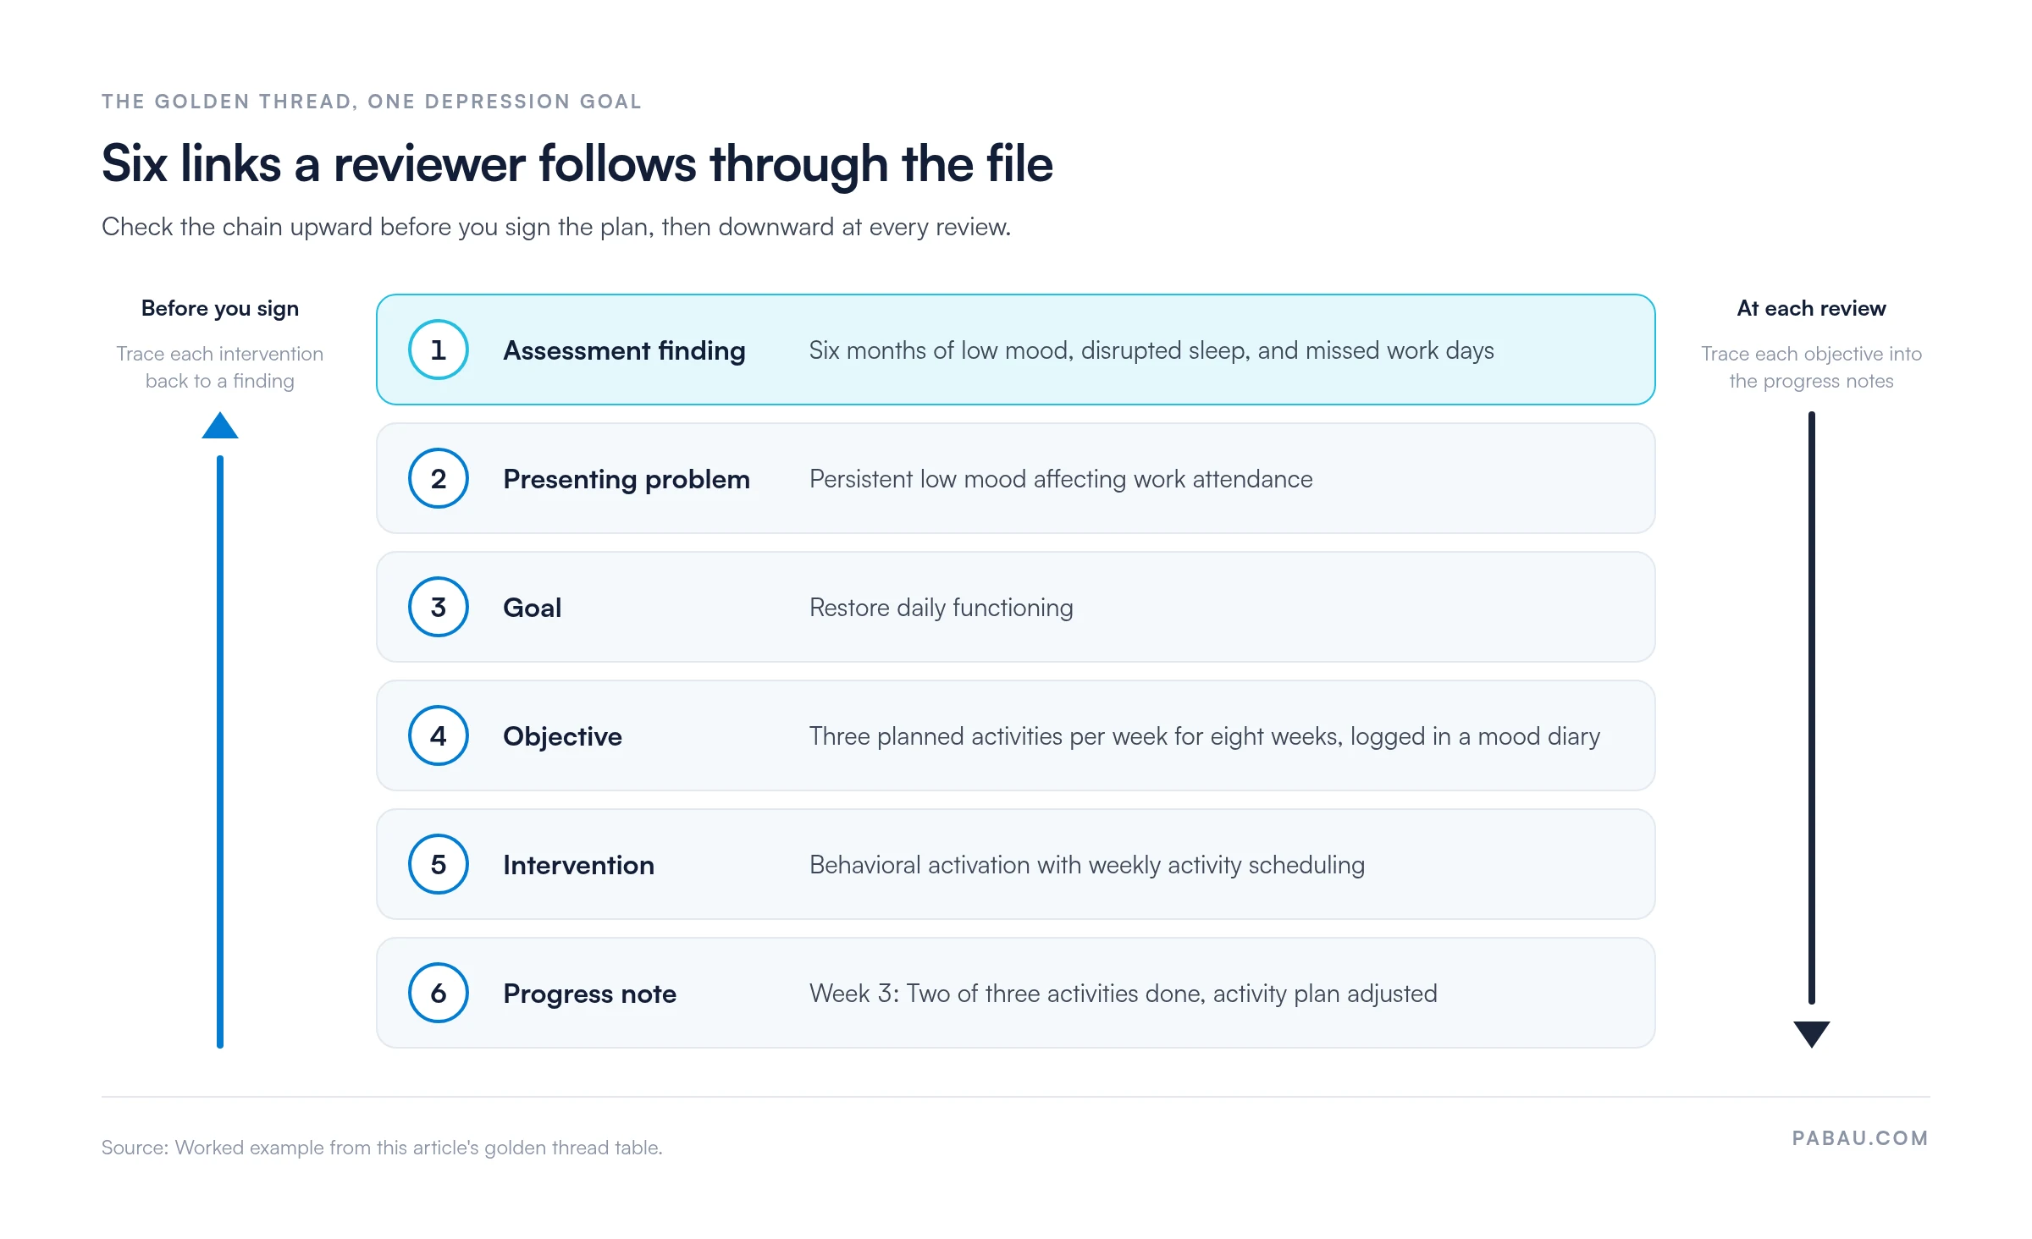Click 'Restore daily functioning' text

click(x=941, y=608)
